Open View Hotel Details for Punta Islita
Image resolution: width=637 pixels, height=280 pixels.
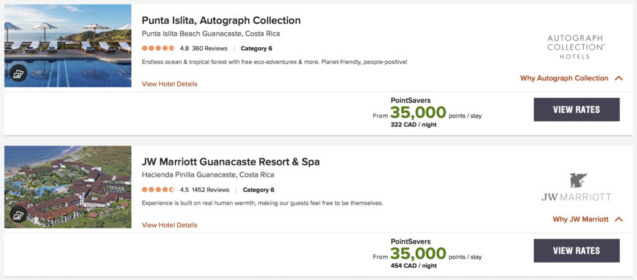point(169,84)
